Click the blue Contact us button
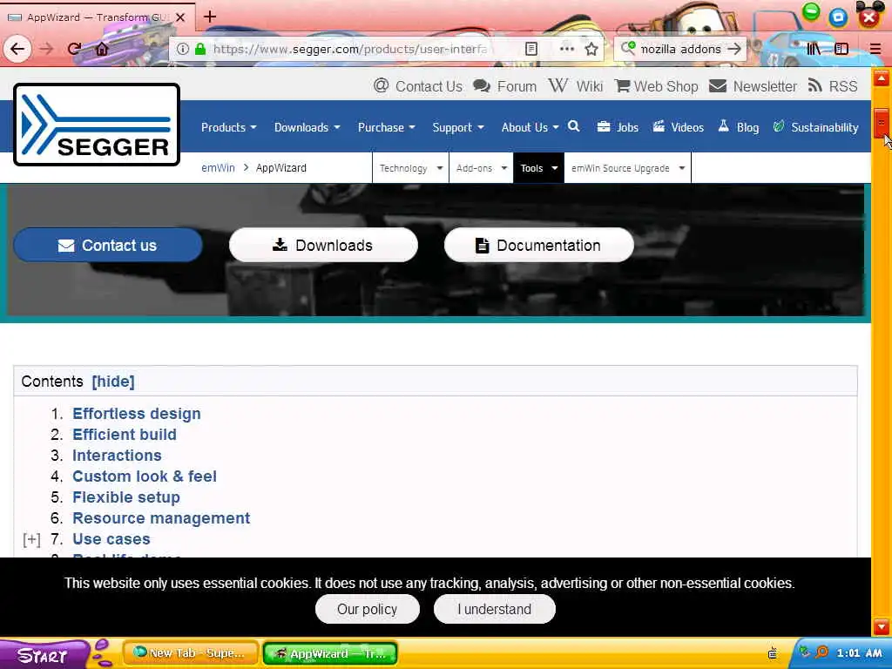Image resolution: width=892 pixels, height=669 pixels. [x=107, y=245]
